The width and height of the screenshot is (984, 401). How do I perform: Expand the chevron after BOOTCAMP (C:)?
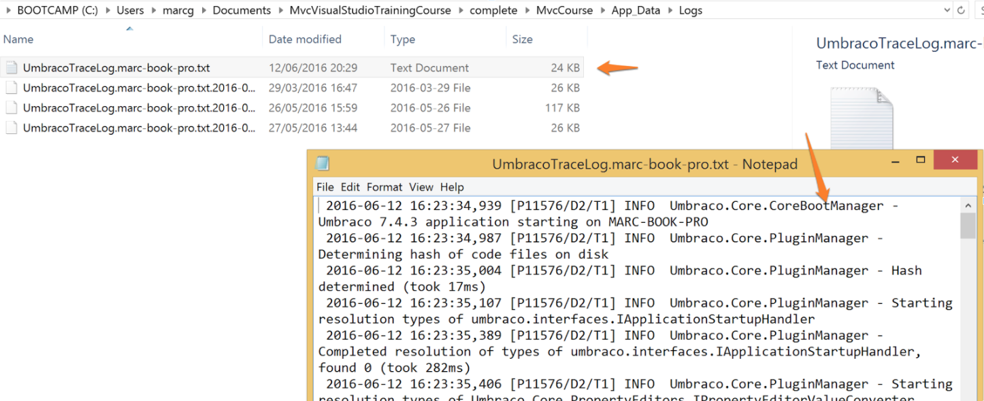tap(108, 10)
